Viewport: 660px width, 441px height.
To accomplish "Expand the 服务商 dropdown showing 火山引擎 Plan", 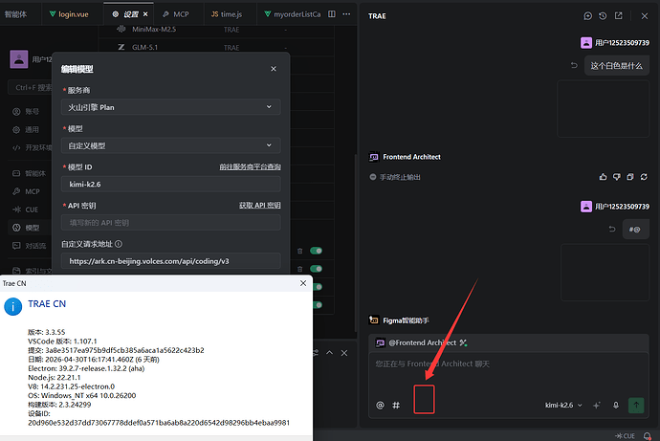I will (171, 107).
